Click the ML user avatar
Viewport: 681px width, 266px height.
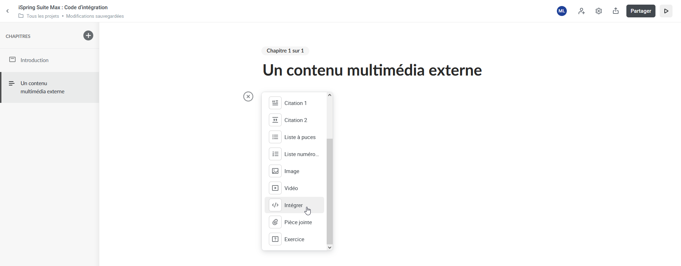pyautogui.click(x=561, y=11)
